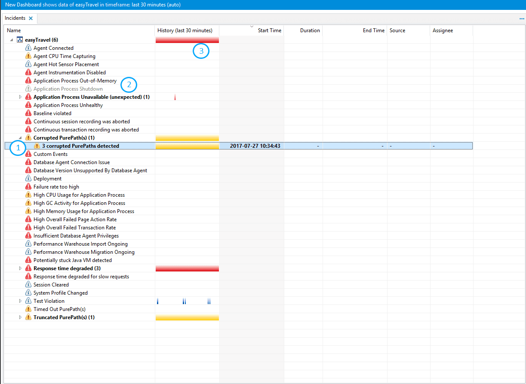Sort by the Duration column header
Image resolution: width=526 pixels, height=384 pixels.
coord(303,30)
